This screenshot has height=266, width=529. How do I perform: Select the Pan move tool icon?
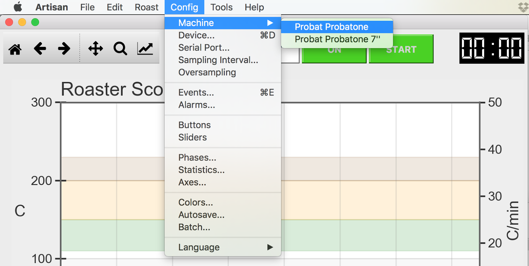[x=96, y=49]
